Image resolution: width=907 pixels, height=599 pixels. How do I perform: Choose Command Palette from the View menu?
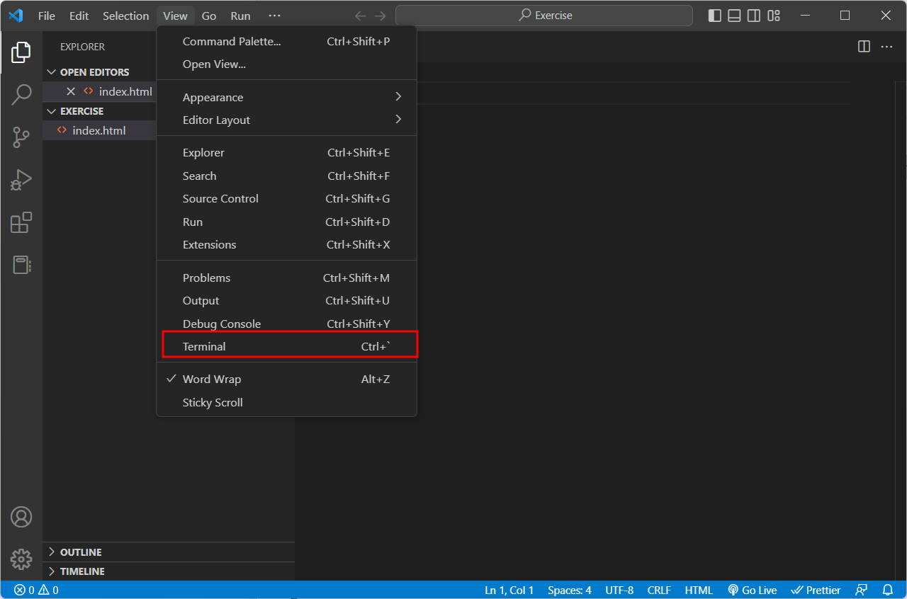[286, 42]
